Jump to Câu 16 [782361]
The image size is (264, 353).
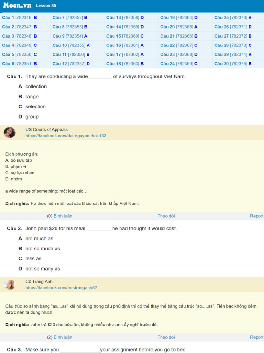[125, 45]
